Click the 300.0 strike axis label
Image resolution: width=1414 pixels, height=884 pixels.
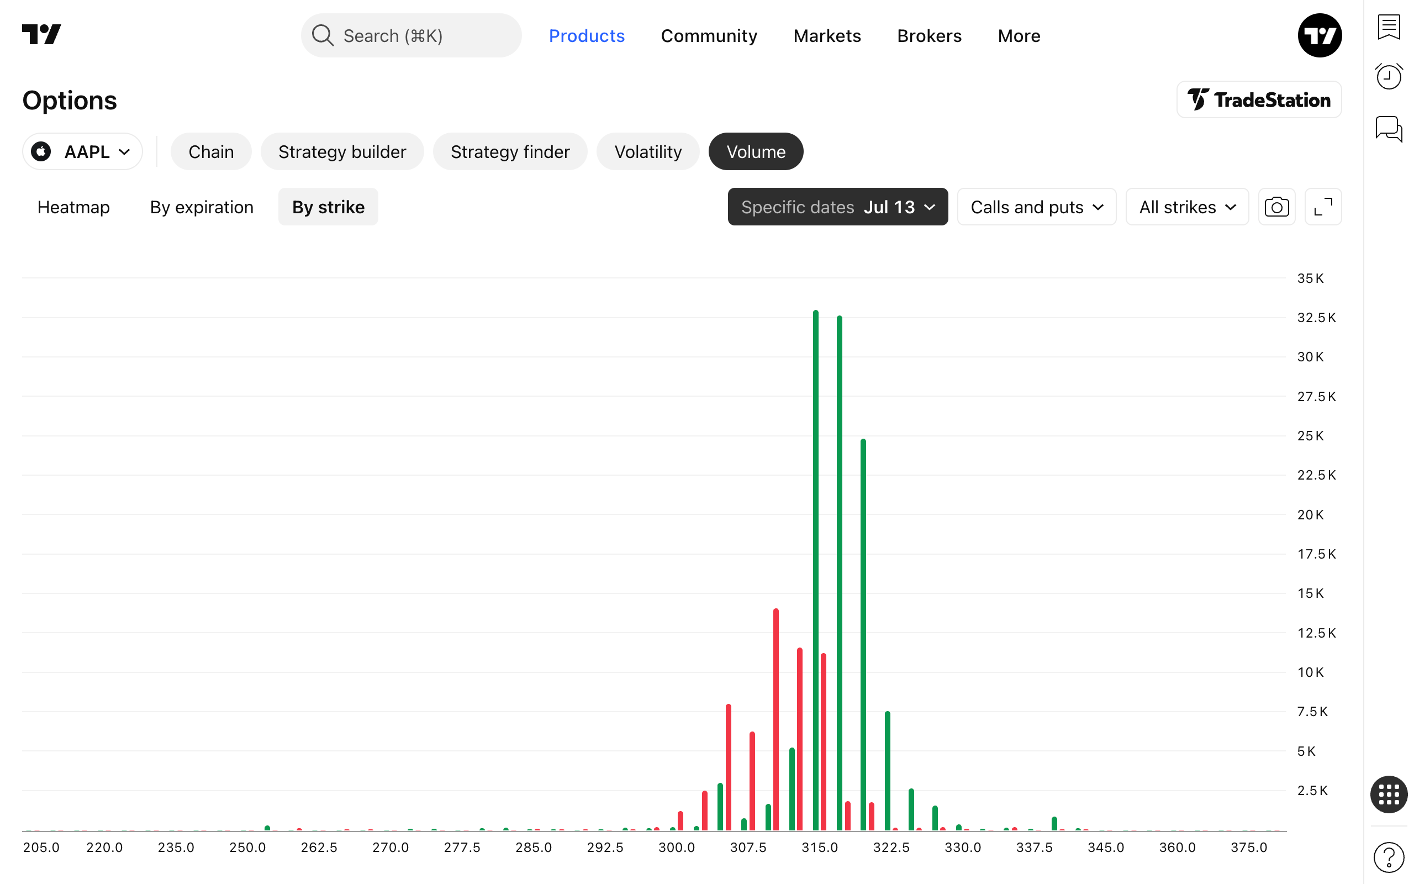pos(676,847)
